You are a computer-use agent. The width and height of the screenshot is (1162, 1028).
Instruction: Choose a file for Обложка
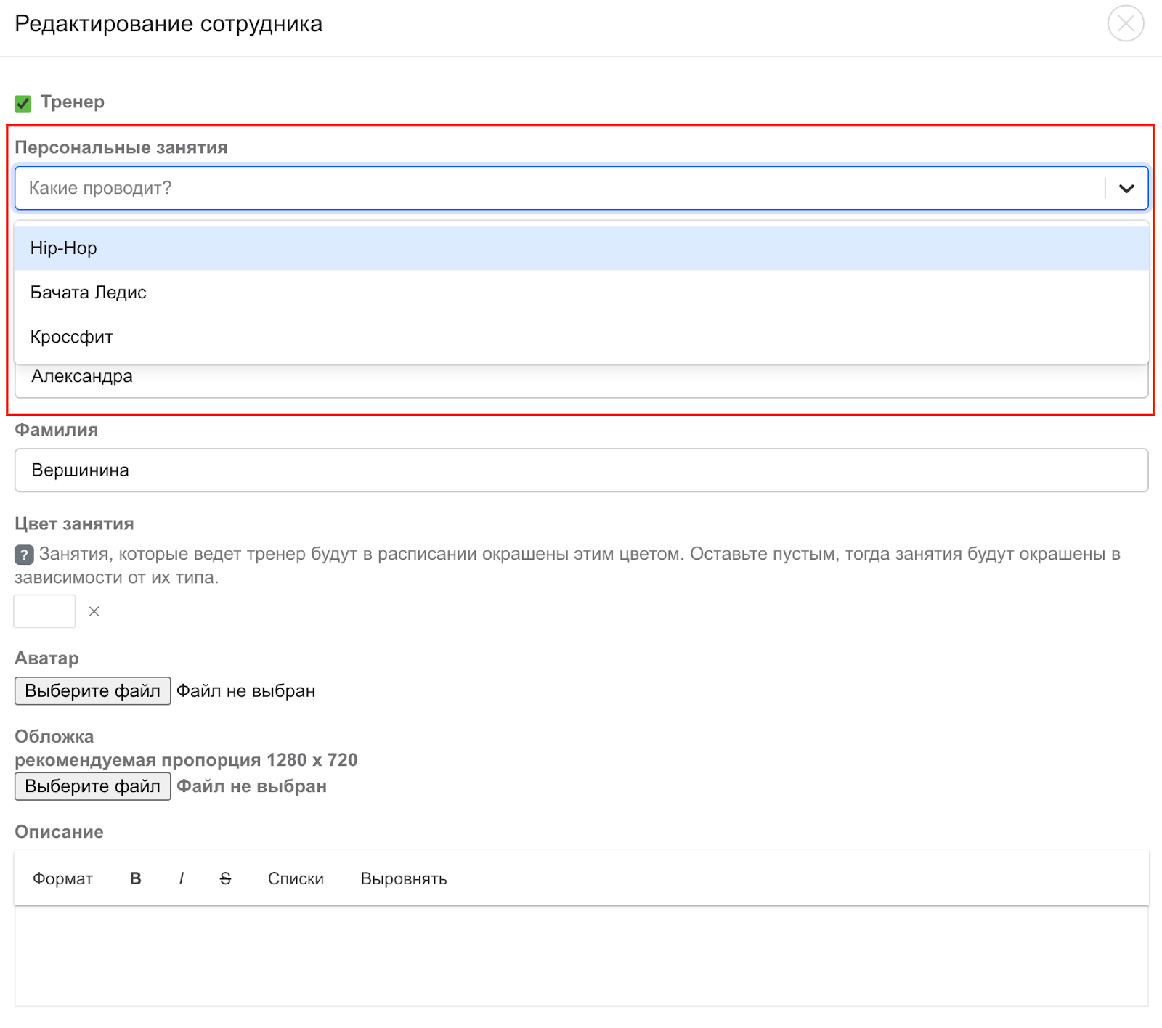point(93,786)
